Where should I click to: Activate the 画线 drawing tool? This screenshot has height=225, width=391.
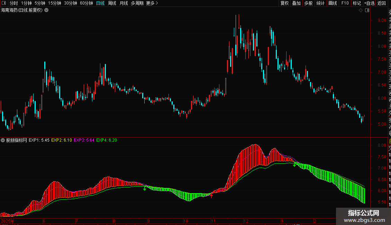pos(333,3)
